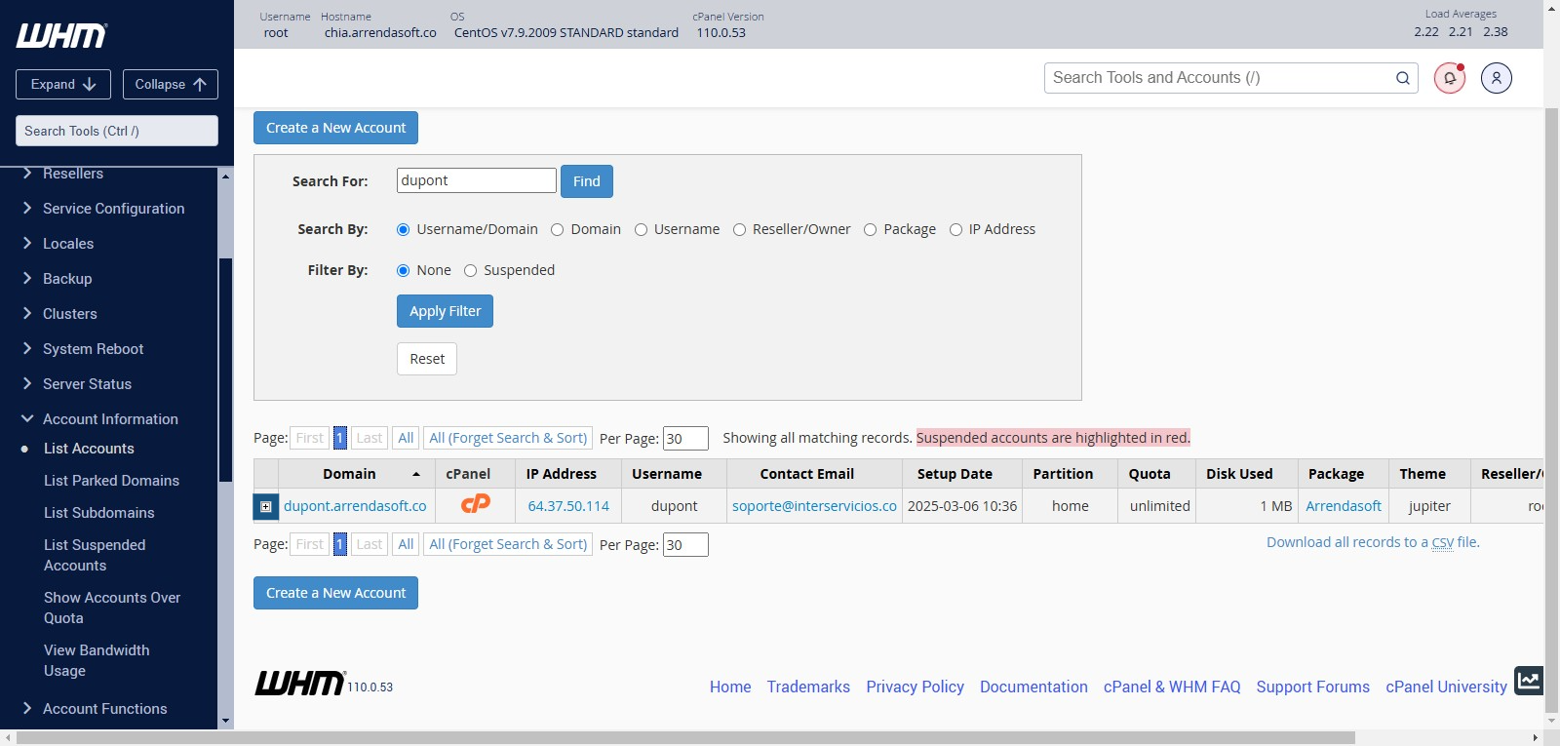The height and width of the screenshot is (746, 1560).
Task: Select Reseller/Owner search option
Action: (x=739, y=230)
